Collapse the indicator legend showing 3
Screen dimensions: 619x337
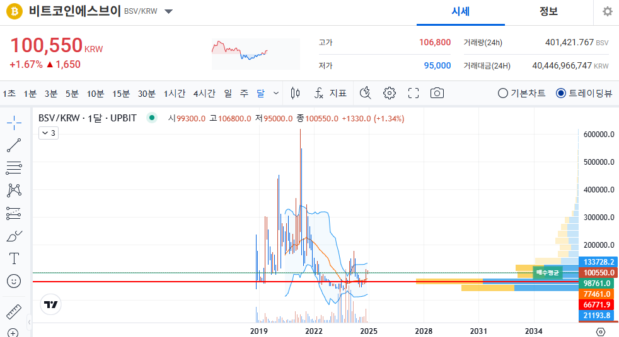(x=49, y=133)
